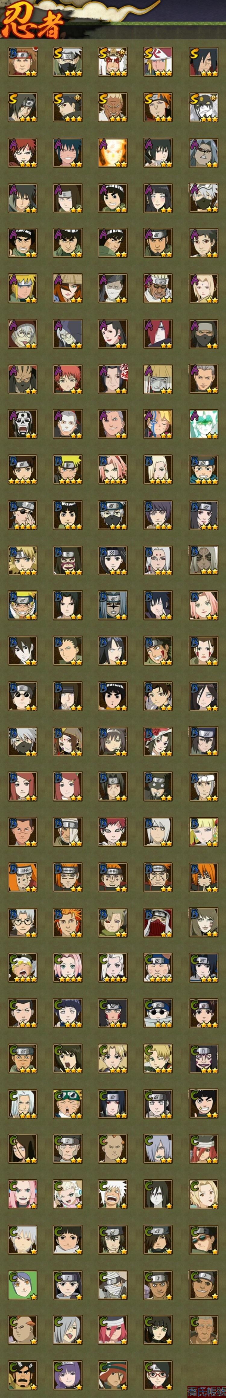Screen dimensions: 226x1398
Task: Select A-rank Hidan with skull face paint
Action: (x=22, y=425)
